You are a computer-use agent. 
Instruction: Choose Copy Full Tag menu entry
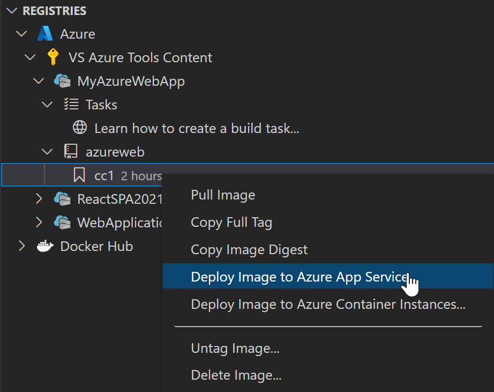(x=328, y=223)
